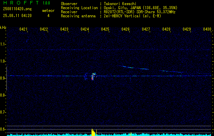Viewport: 214px width, 136px height.
Task: Click the 0430 time axis label
Action: tap(207, 29)
